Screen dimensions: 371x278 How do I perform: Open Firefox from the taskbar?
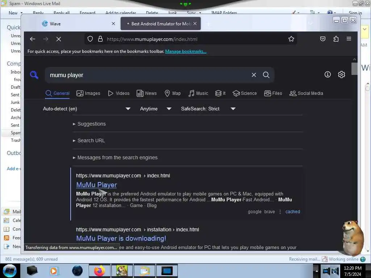coord(99,271)
